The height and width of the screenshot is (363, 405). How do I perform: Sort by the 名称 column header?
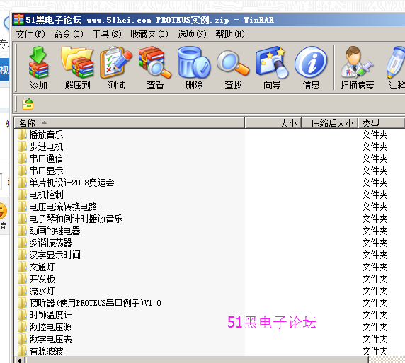[130, 123]
